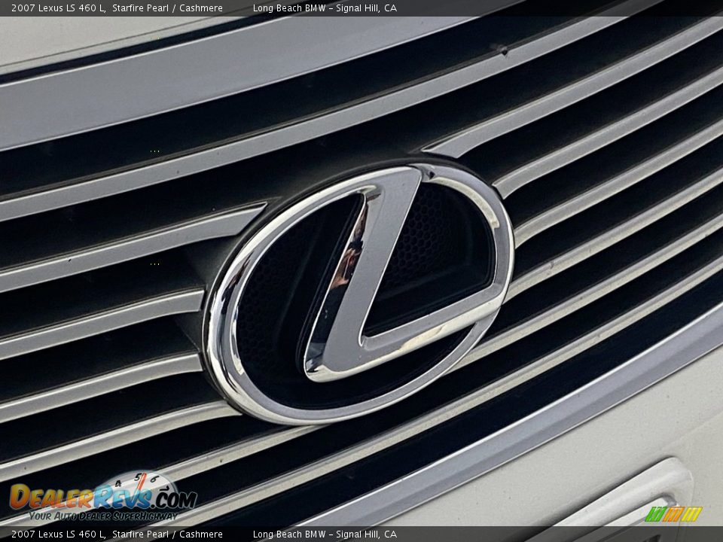This screenshot has height=542, width=723.
Task: Click the top caption '2007 Lexus LS 460 L'
Action: coord(58,8)
